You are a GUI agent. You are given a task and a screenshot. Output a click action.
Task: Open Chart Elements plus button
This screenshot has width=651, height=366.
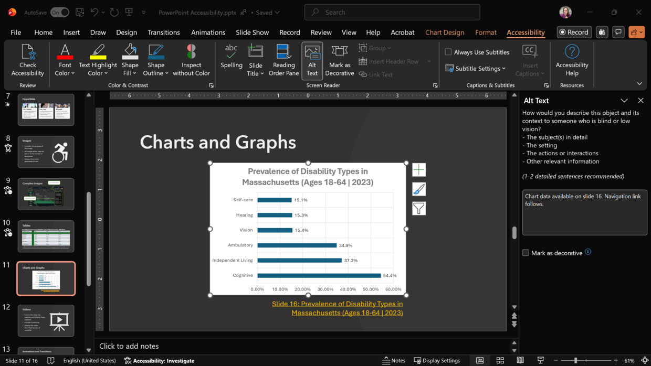[419, 170]
